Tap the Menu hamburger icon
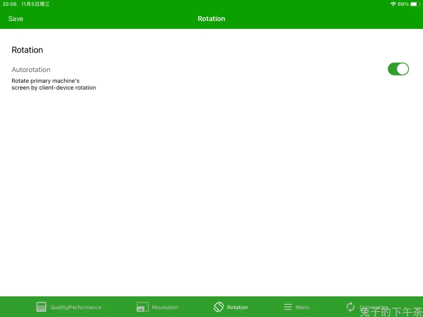 click(x=288, y=307)
